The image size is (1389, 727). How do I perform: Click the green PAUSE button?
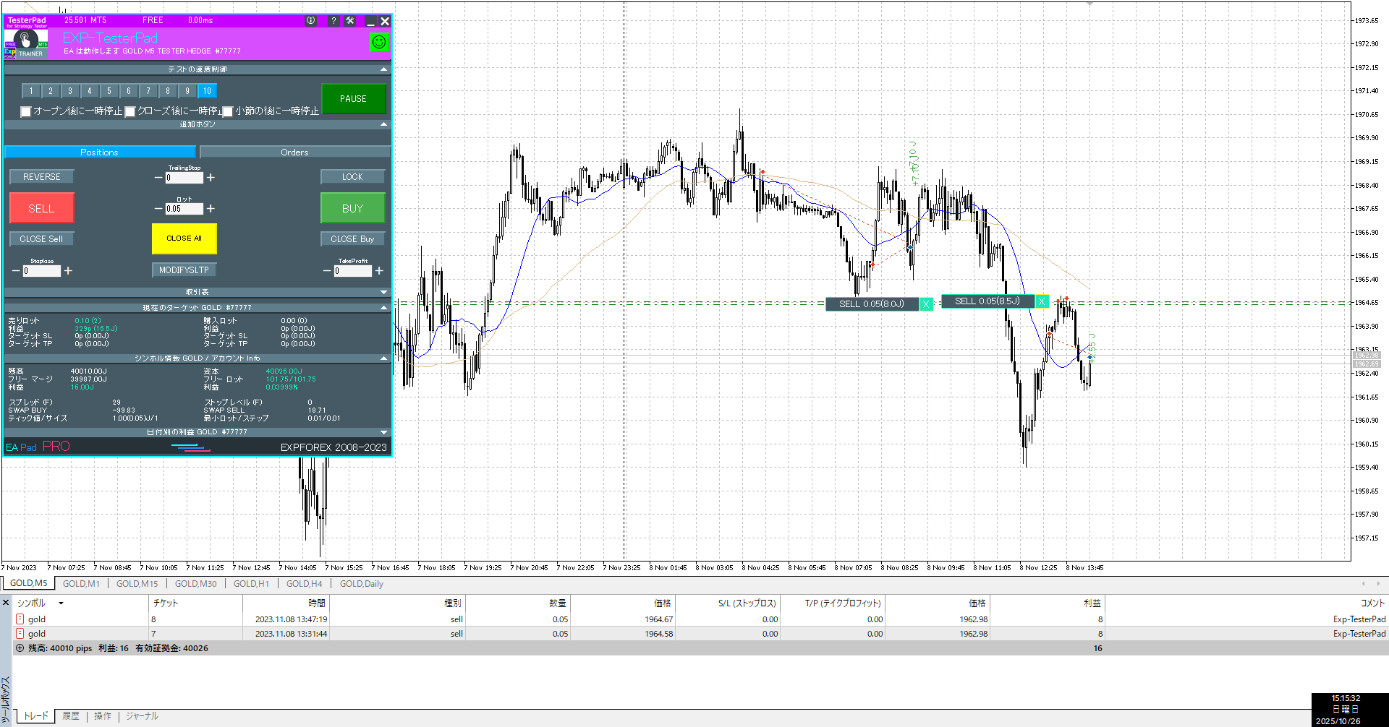coord(353,99)
